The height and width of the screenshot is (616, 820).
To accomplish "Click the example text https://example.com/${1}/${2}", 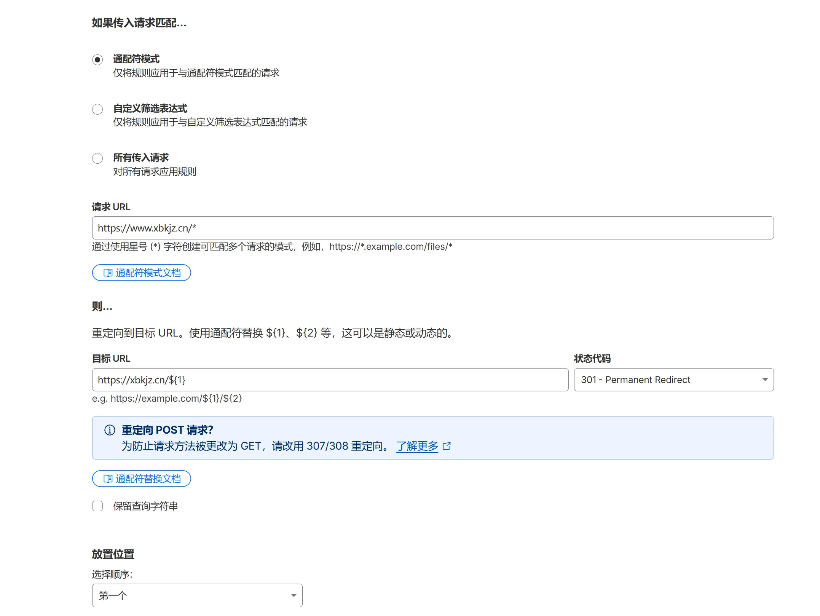I will click(x=176, y=398).
